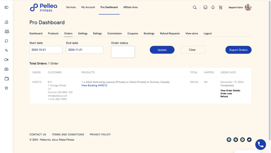271x153 pixels.
Task: Open the inbox messages icon
Action: pyautogui.click(x=205, y=7)
